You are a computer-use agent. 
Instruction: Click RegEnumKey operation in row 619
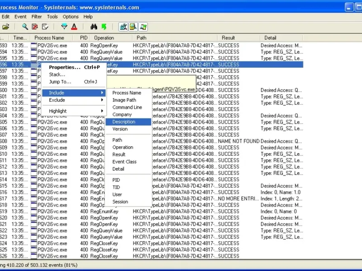[104, 211]
